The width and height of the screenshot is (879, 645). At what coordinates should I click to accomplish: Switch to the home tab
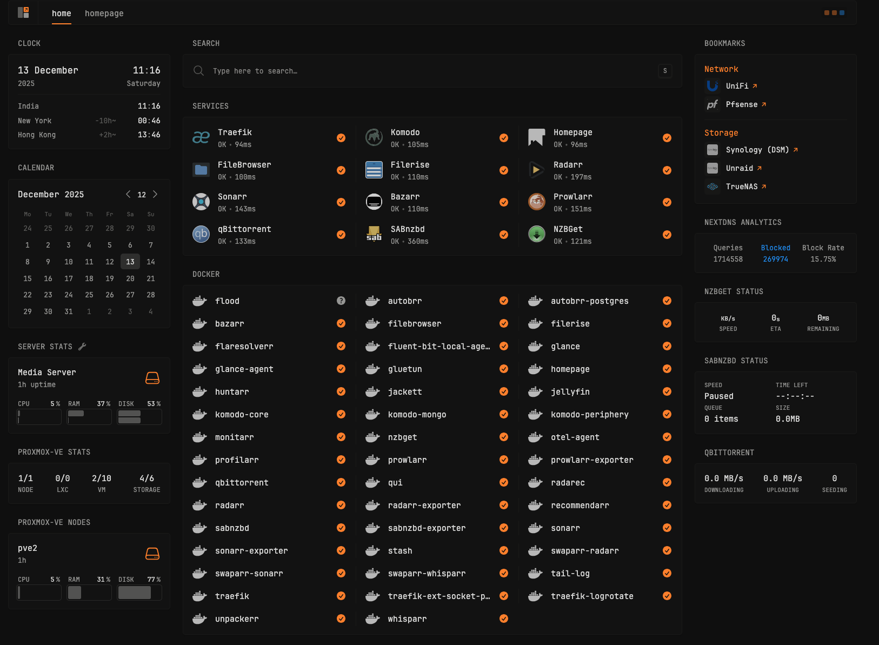[62, 13]
